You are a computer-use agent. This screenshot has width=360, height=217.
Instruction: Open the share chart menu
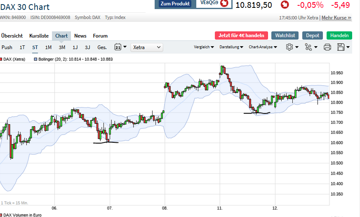[310, 47]
